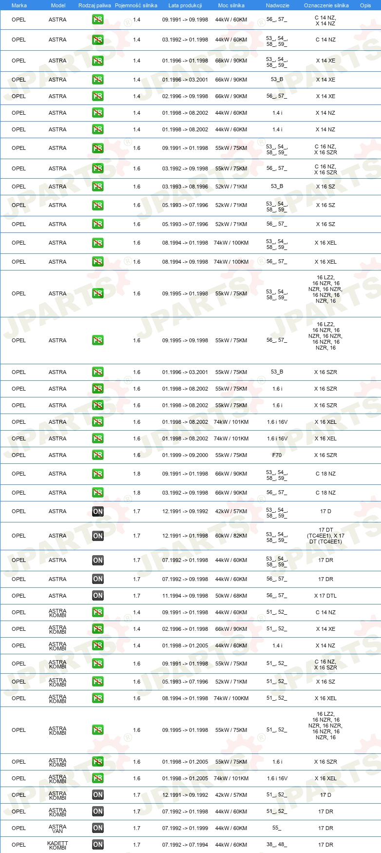Click the 60kW / 82KM power cell
Viewport: 381px width, 853px height.
(x=231, y=536)
